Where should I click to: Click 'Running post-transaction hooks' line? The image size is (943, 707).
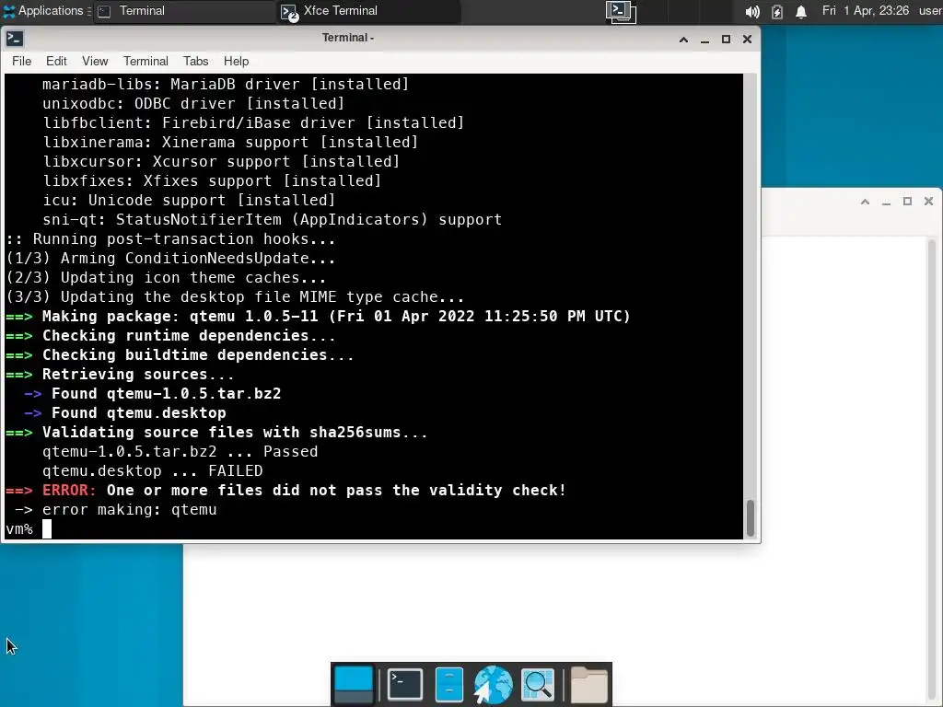pos(170,239)
